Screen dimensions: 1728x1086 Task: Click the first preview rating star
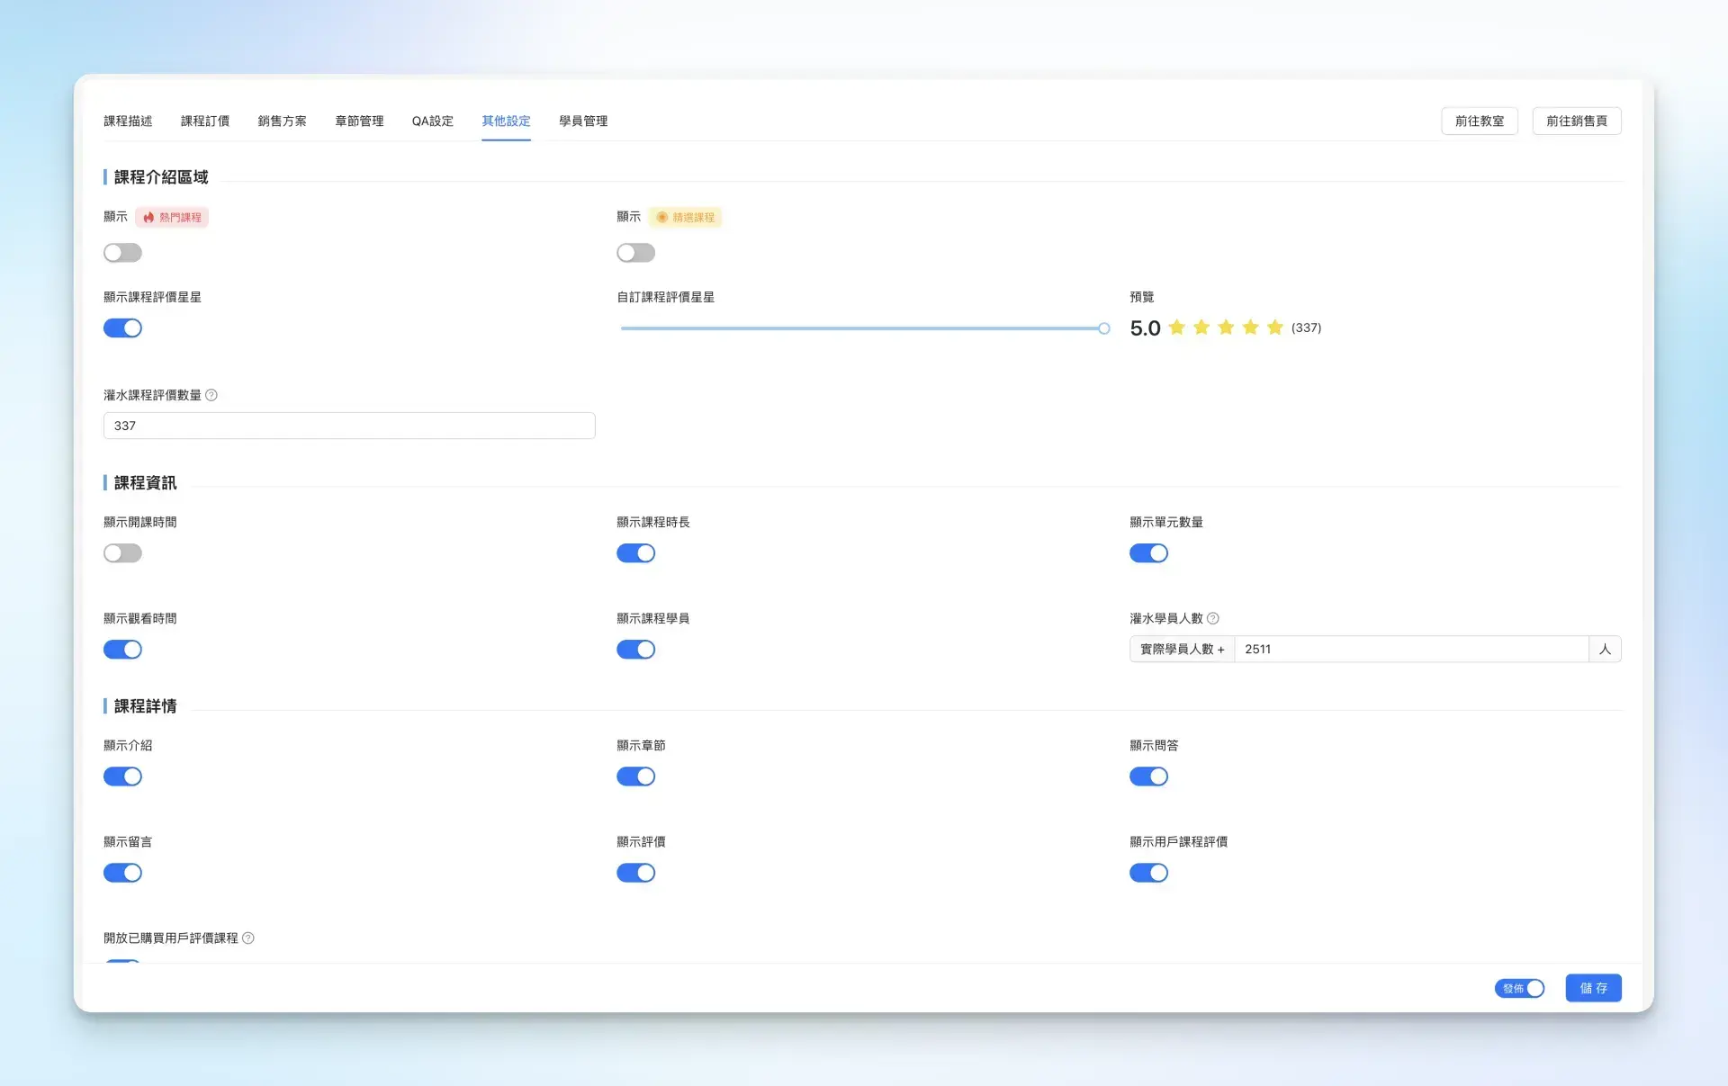coord(1176,328)
